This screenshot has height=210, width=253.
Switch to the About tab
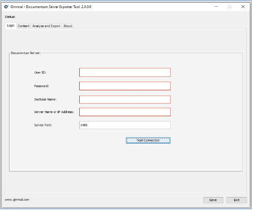pos(68,26)
